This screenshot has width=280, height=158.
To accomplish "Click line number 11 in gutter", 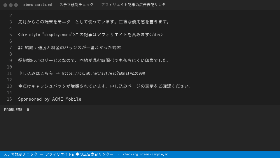I will pyautogui.click(x=9, y=73).
